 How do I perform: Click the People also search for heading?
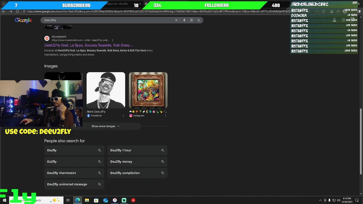pyautogui.click(x=64, y=141)
